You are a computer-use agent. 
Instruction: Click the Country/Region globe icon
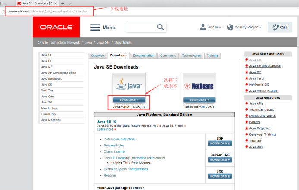pos(230,27)
